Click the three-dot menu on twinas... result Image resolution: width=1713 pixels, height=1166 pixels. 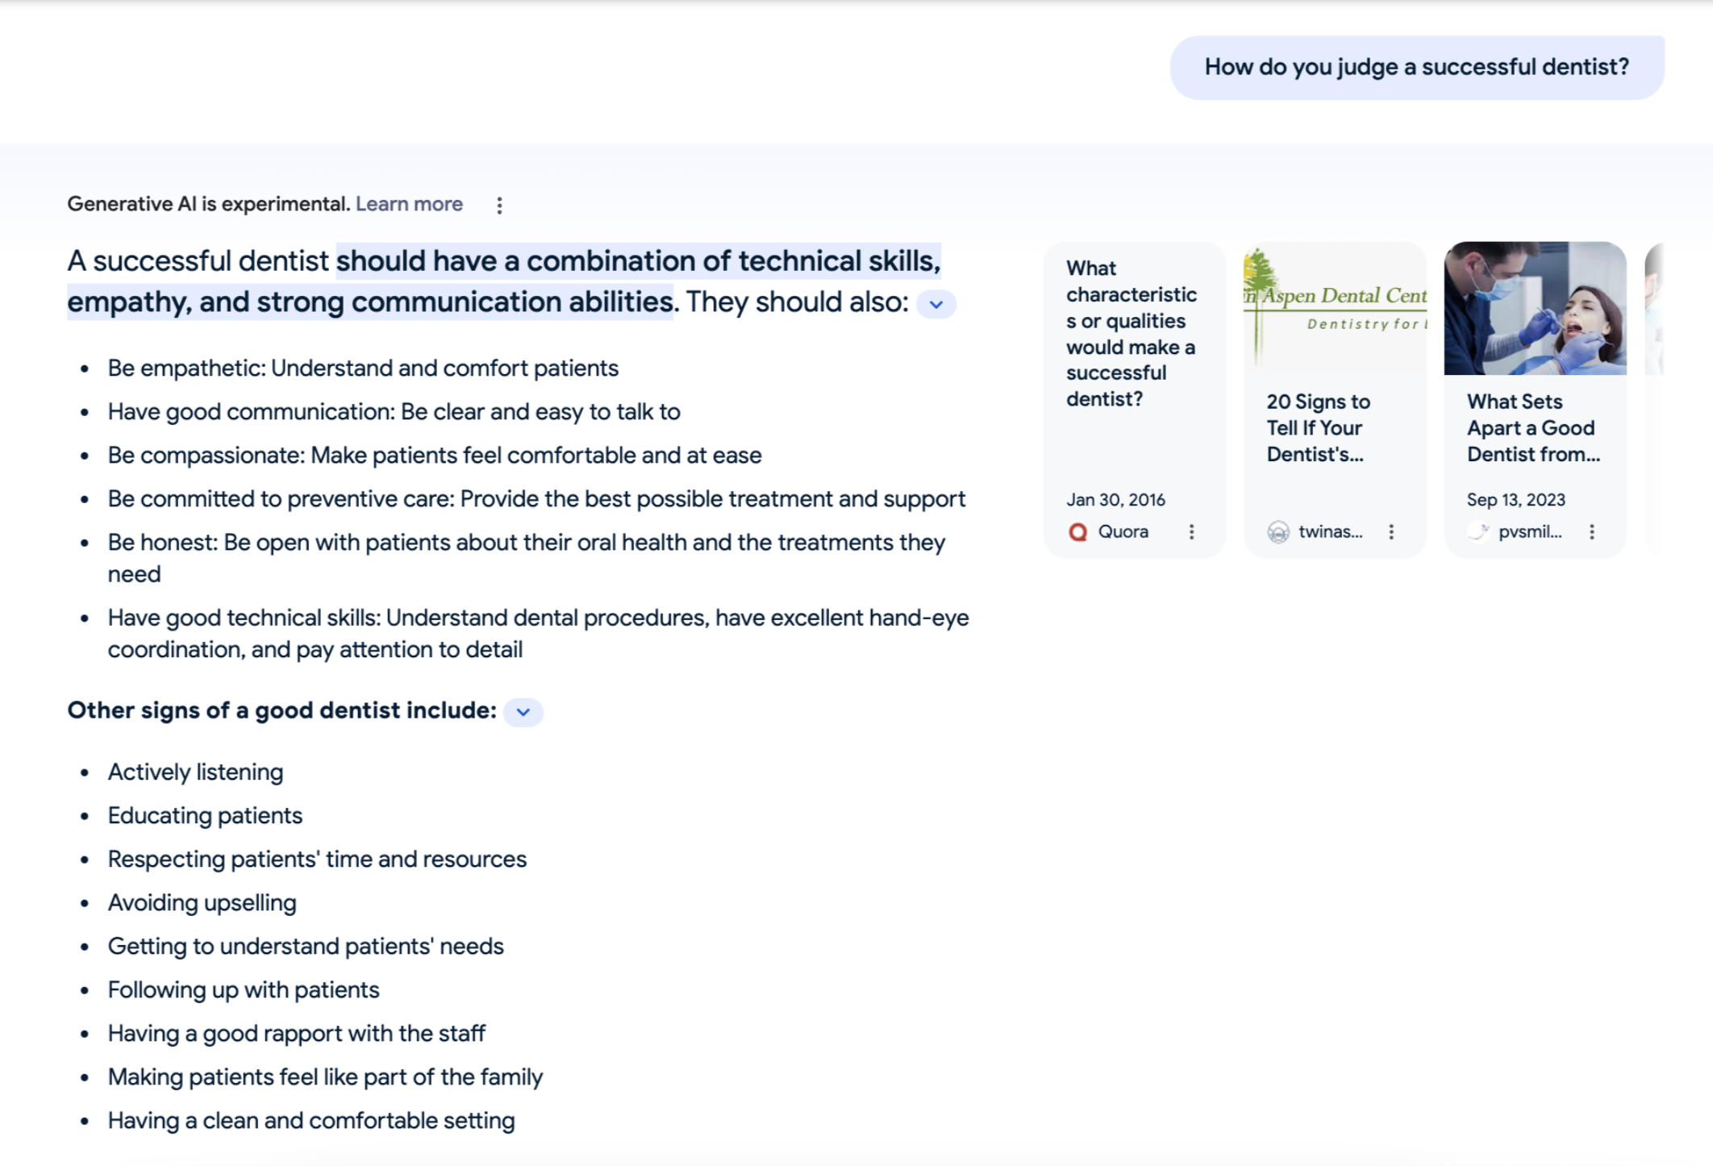tap(1393, 531)
